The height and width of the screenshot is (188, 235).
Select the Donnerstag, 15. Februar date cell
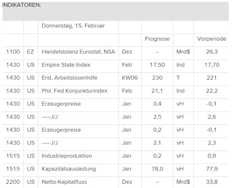click(73, 26)
